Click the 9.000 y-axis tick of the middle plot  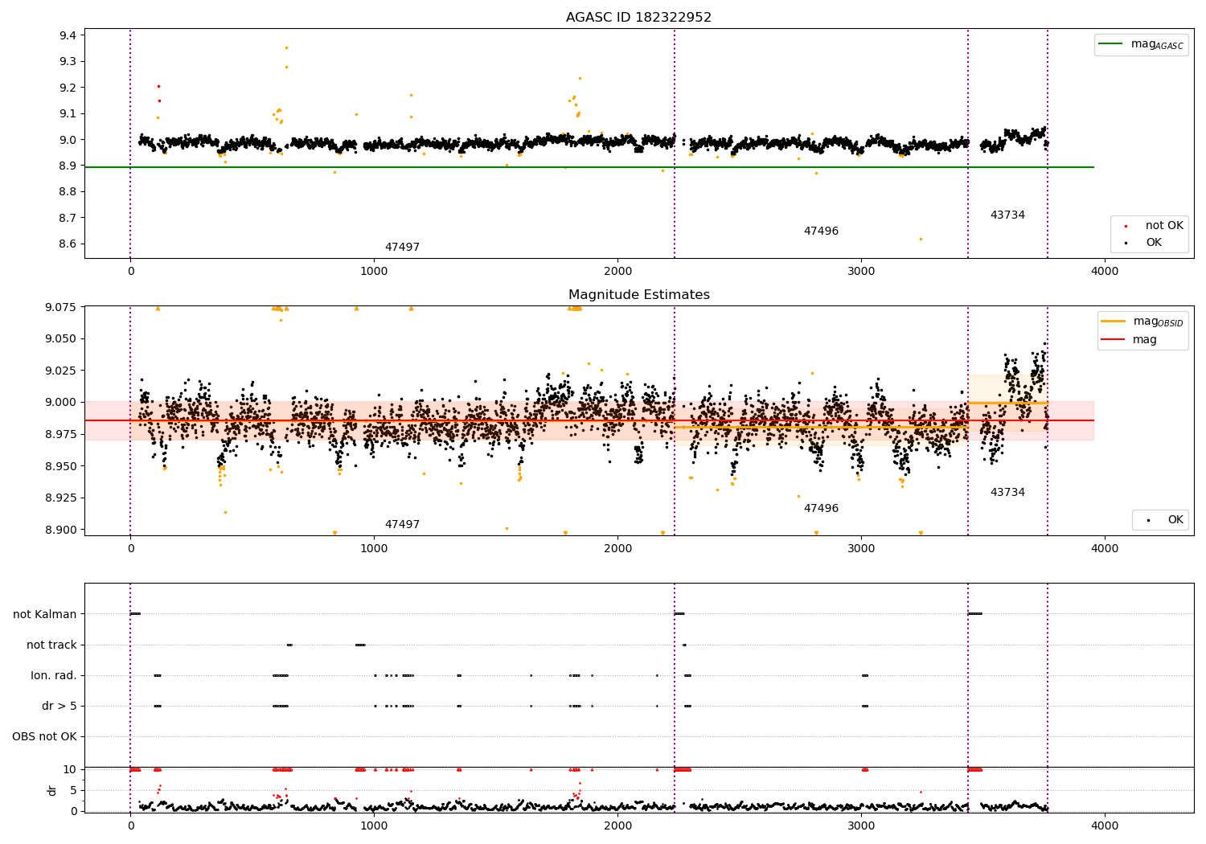(x=62, y=403)
